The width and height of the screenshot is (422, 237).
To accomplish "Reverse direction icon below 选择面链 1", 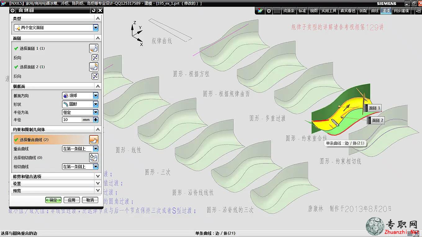I will pyautogui.click(x=95, y=58).
